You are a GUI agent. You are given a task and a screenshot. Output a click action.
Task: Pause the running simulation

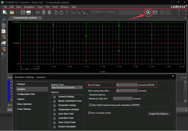162,12
